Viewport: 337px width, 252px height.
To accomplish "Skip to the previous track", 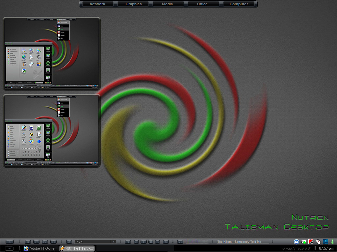I will 137,242.
